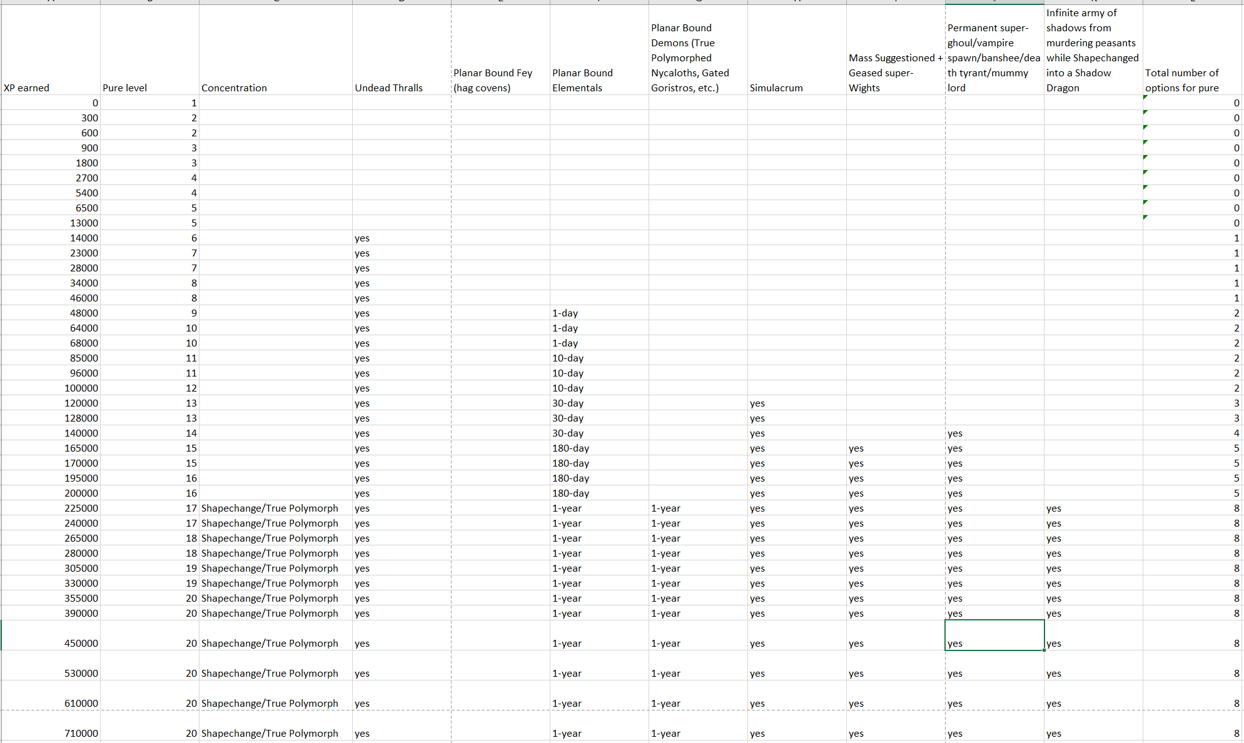Select the "XP earned" header cell
Image resolution: width=1244 pixels, height=743 pixels.
pos(51,50)
